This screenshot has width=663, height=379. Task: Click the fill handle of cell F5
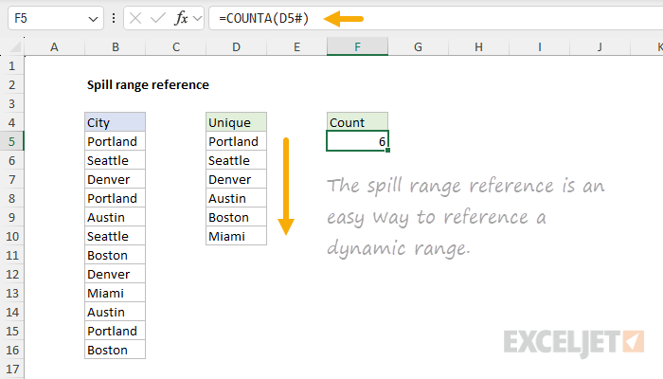tap(387, 150)
